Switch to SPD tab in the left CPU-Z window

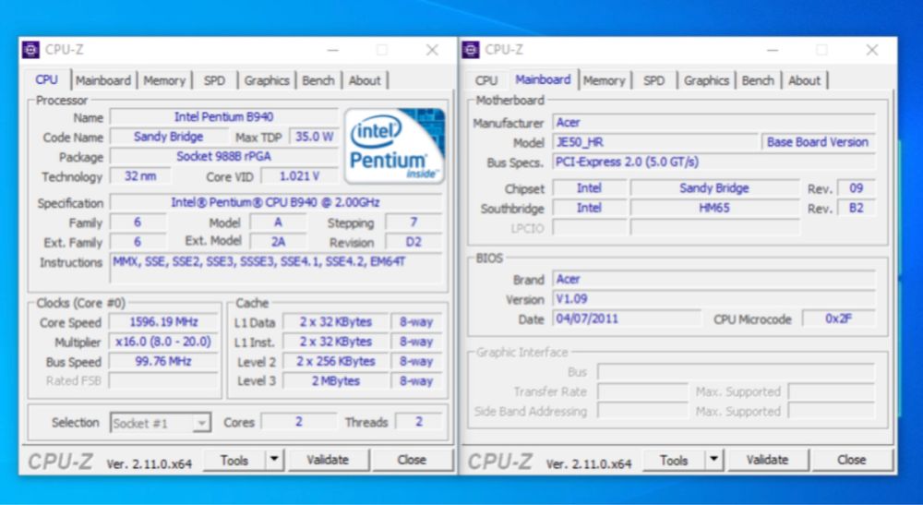click(214, 80)
